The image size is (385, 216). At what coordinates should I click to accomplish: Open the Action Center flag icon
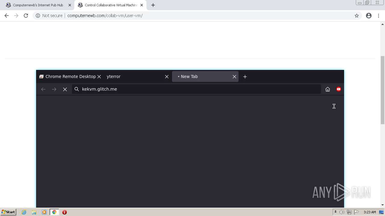click(x=356, y=212)
